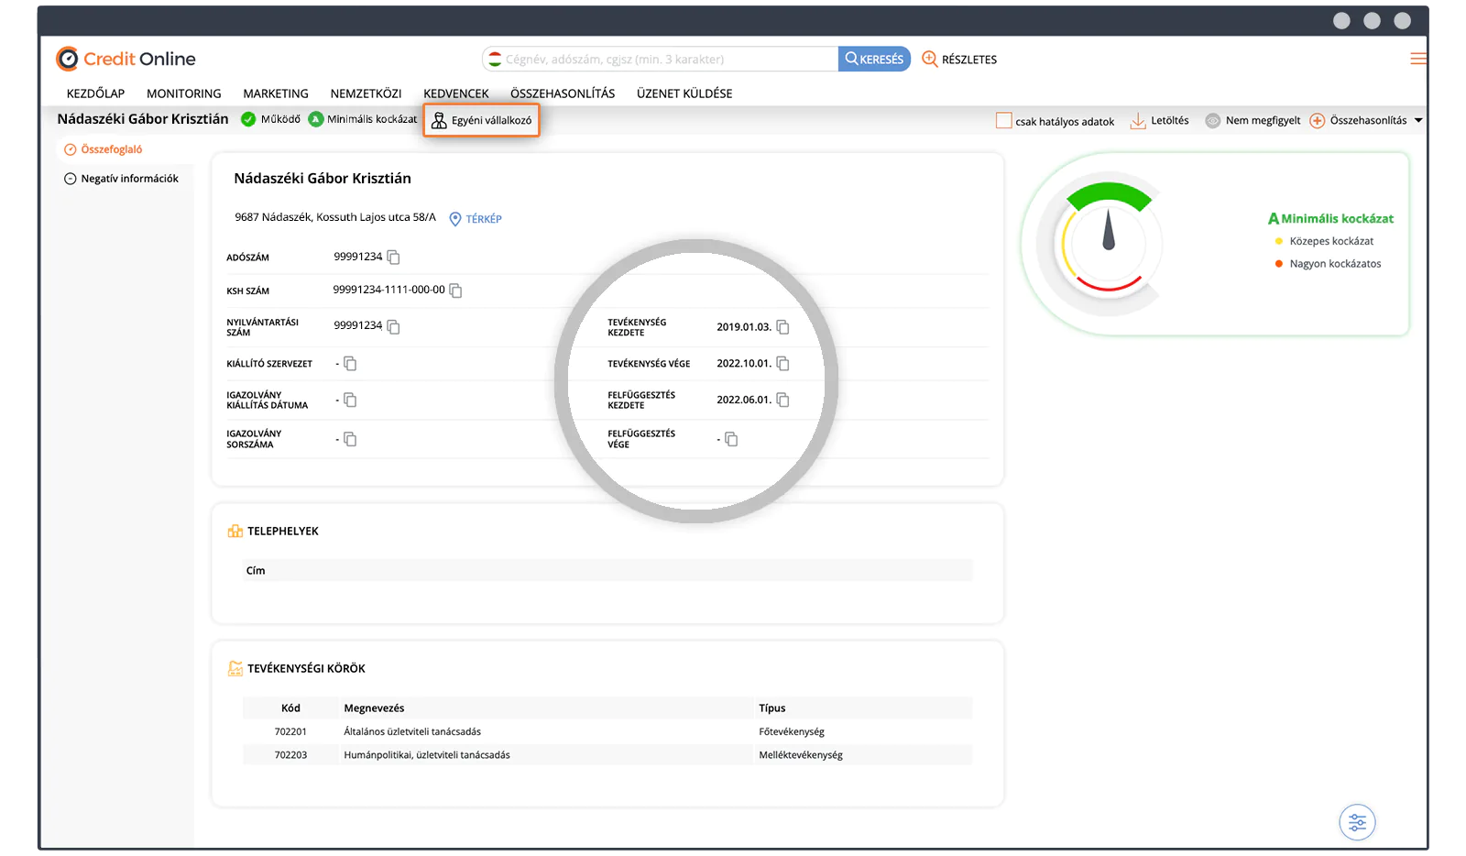The width and height of the screenshot is (1466, 856).
Task: Copy the Tevékenység kezdete date
Action: click(782, 327)
